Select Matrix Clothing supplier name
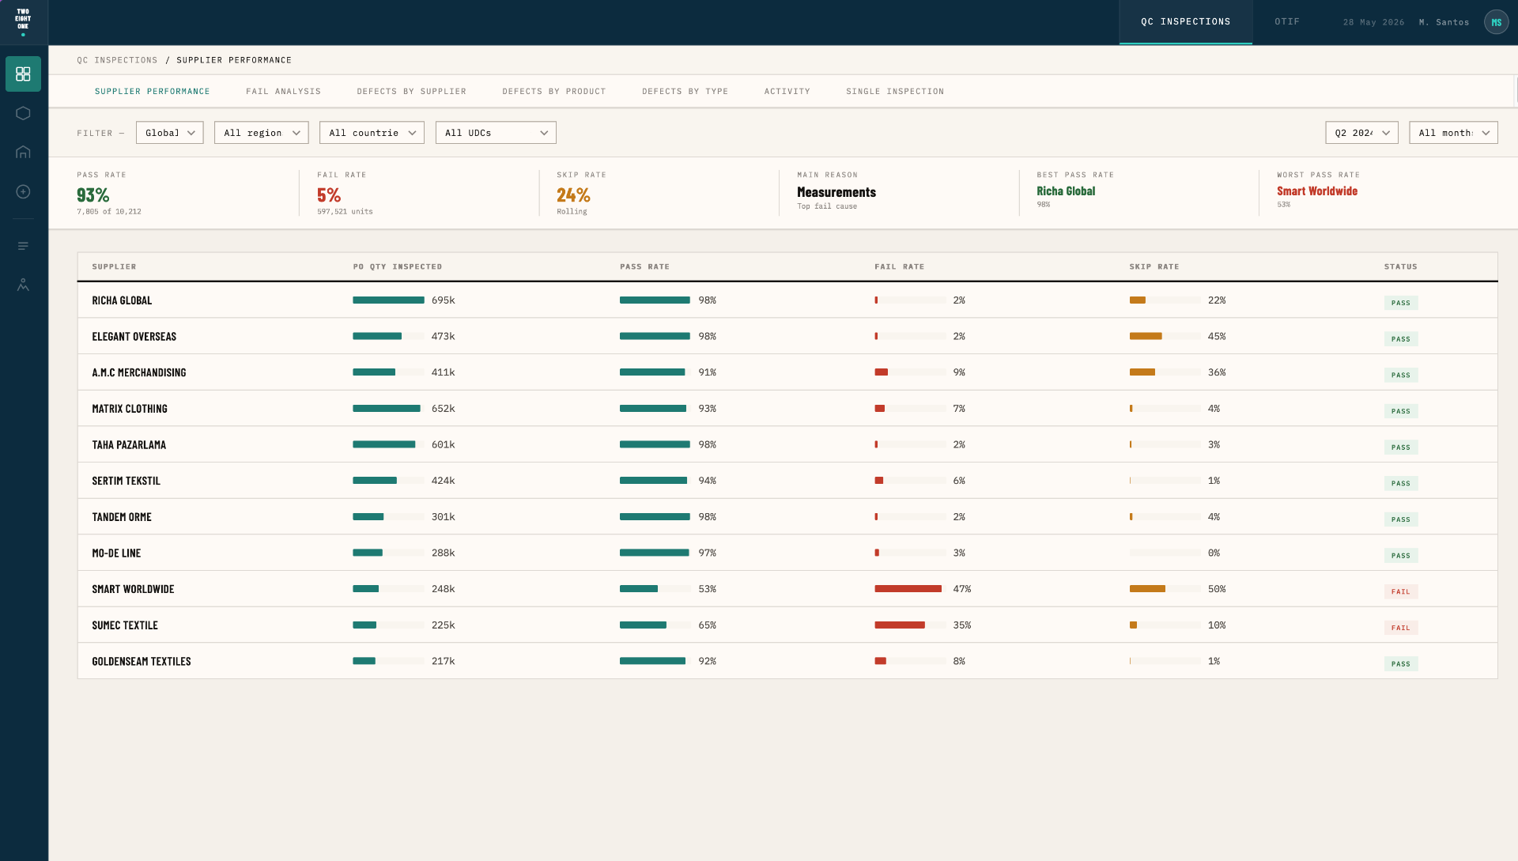The height and width of the screenshot is (861, 1518). pyautogui.click(x=130, y=409)
